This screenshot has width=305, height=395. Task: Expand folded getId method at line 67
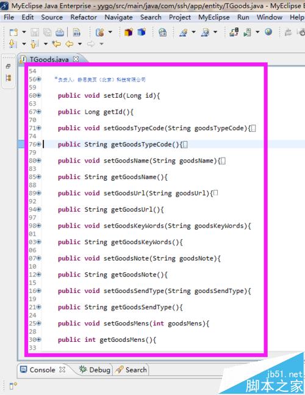(39, 112)
